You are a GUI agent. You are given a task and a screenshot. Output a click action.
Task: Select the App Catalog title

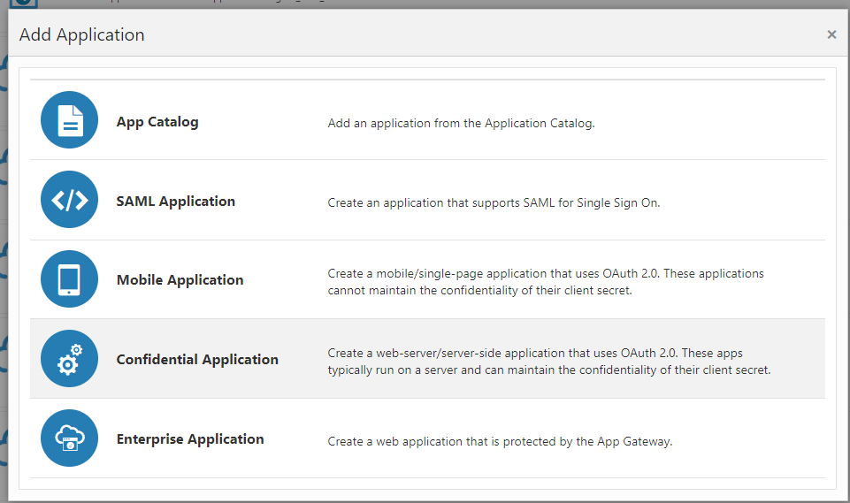[157, 122]
